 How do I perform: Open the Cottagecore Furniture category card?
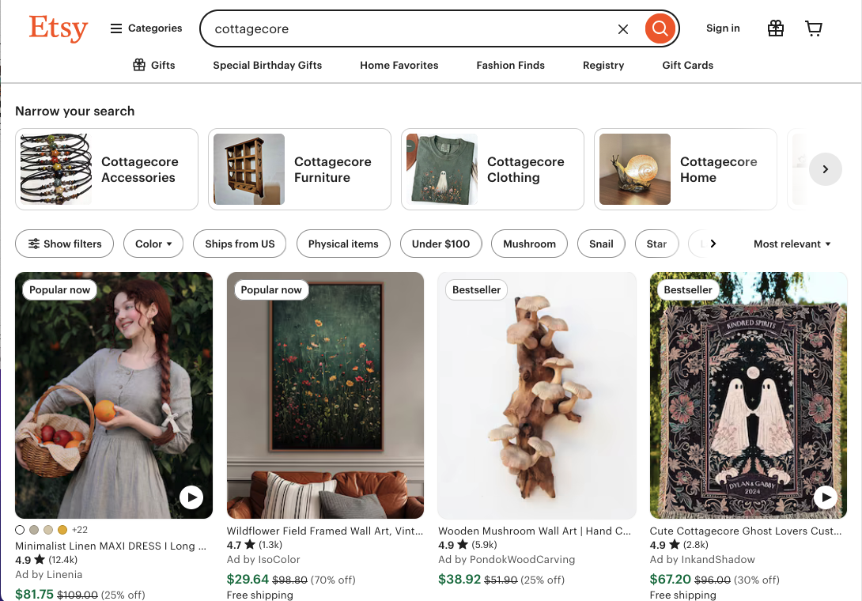299,169
